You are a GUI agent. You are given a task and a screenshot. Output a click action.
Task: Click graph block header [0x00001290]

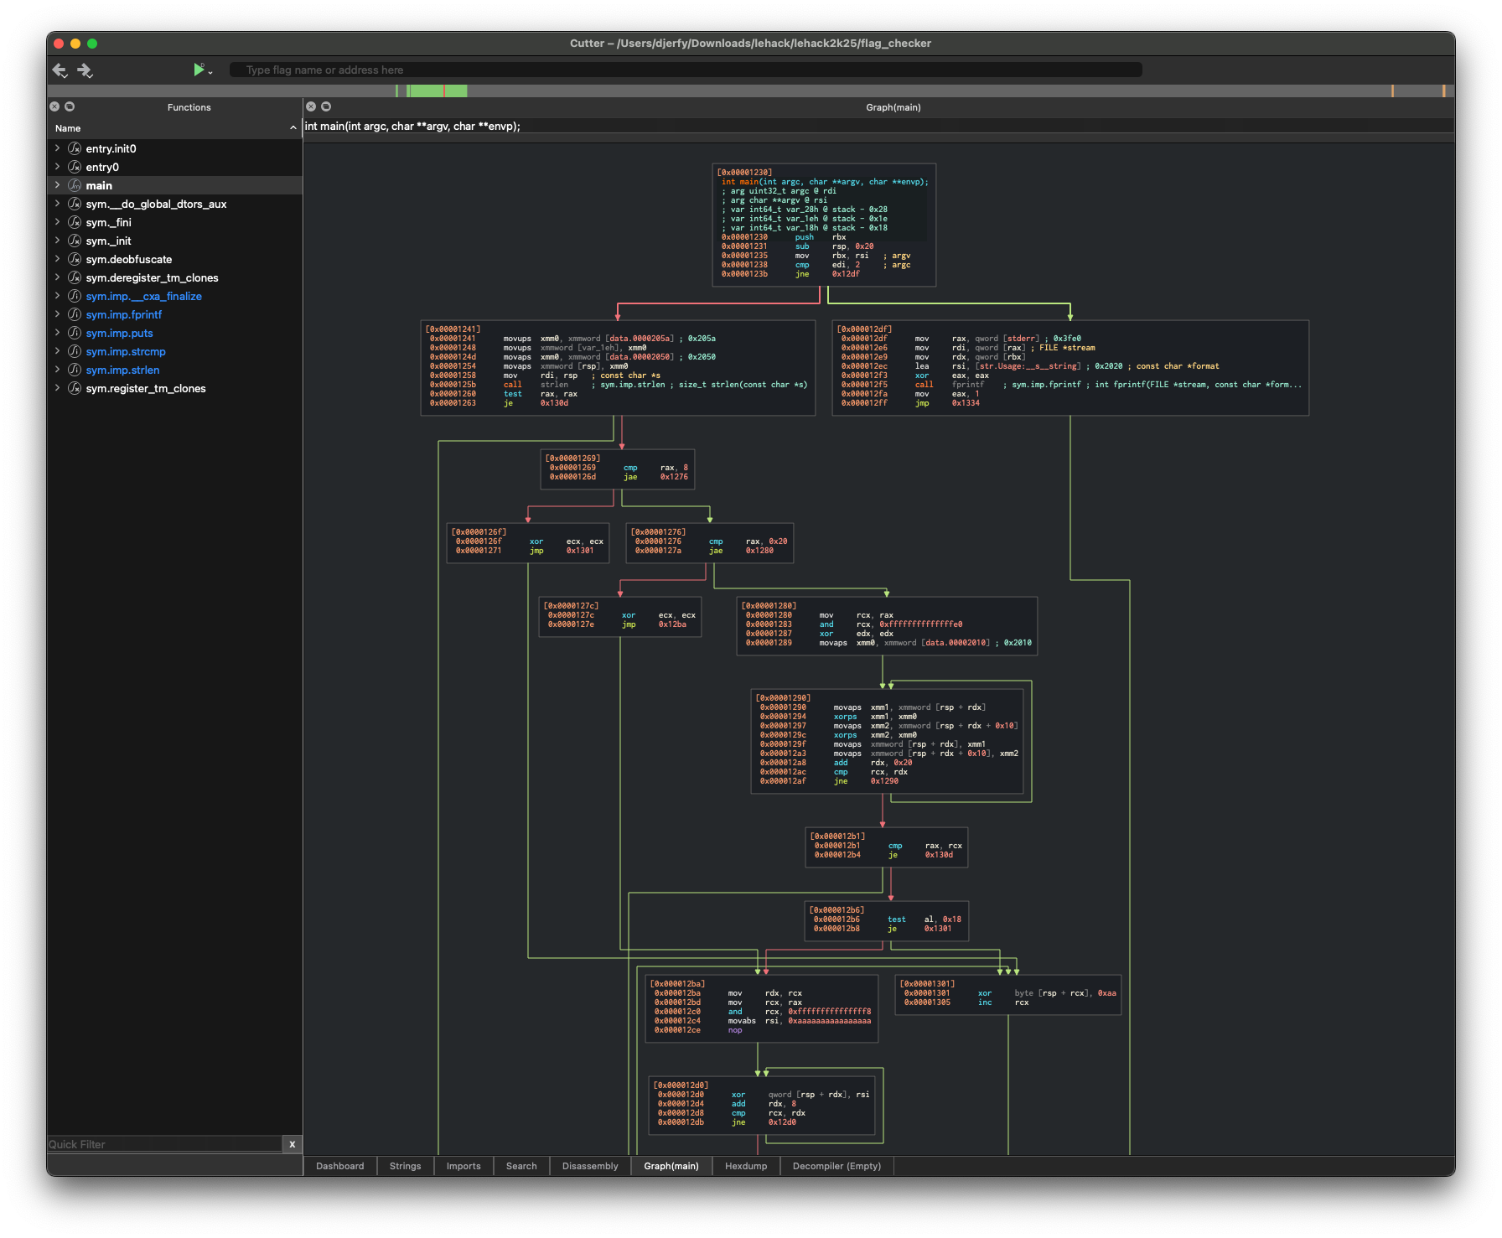(x=783, y=698)
